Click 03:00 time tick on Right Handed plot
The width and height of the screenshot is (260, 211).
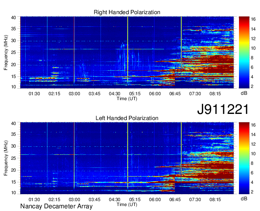74,94
